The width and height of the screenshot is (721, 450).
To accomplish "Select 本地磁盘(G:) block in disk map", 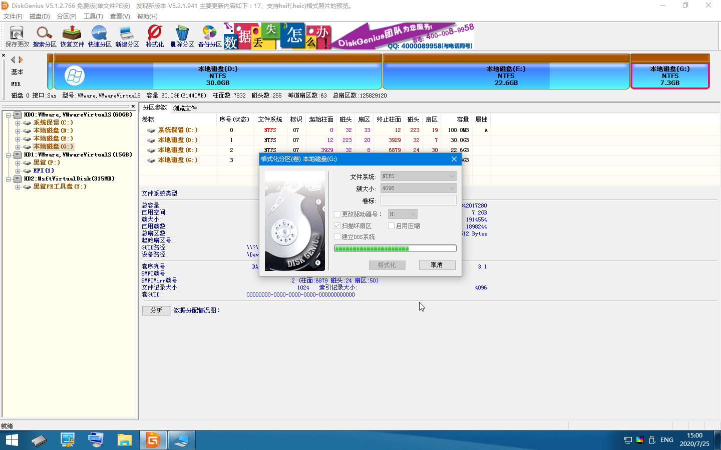I will tap(670, 71).
